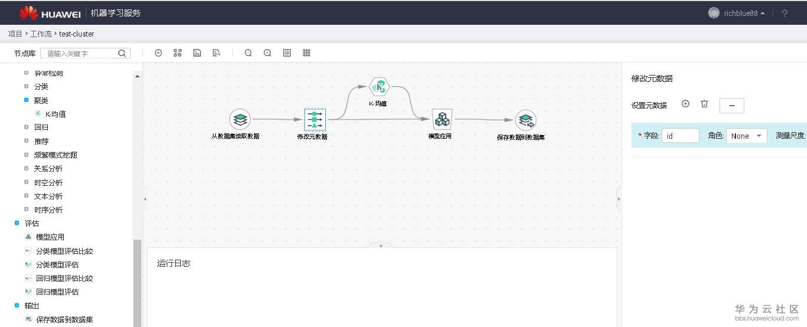Open the help question mark icon
This screenshot has height=327, width=807.
pos(785,13)
